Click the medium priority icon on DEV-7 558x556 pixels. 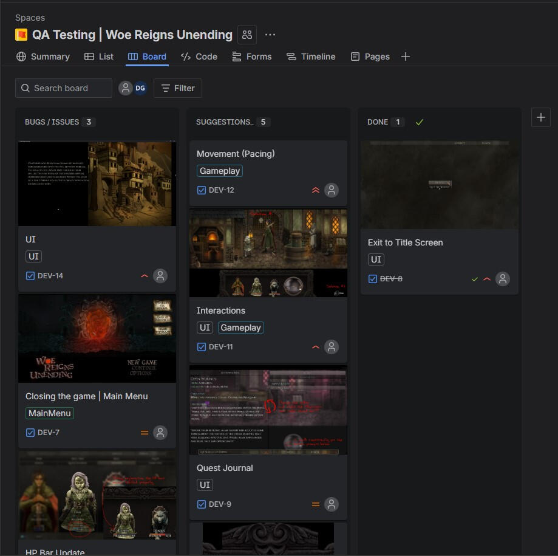point(145,433)
